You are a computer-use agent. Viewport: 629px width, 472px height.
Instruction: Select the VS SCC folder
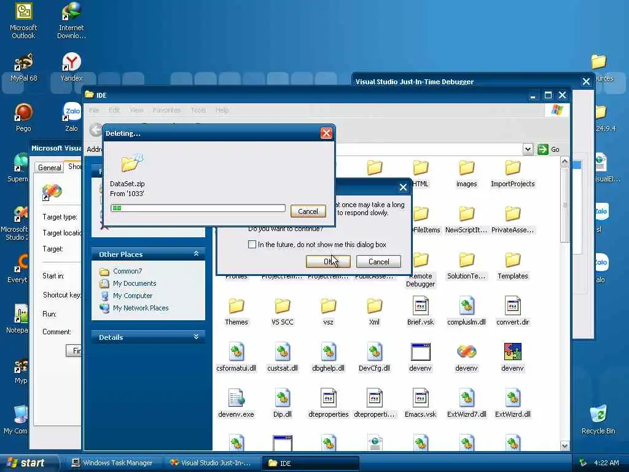(x=283, y=312)
